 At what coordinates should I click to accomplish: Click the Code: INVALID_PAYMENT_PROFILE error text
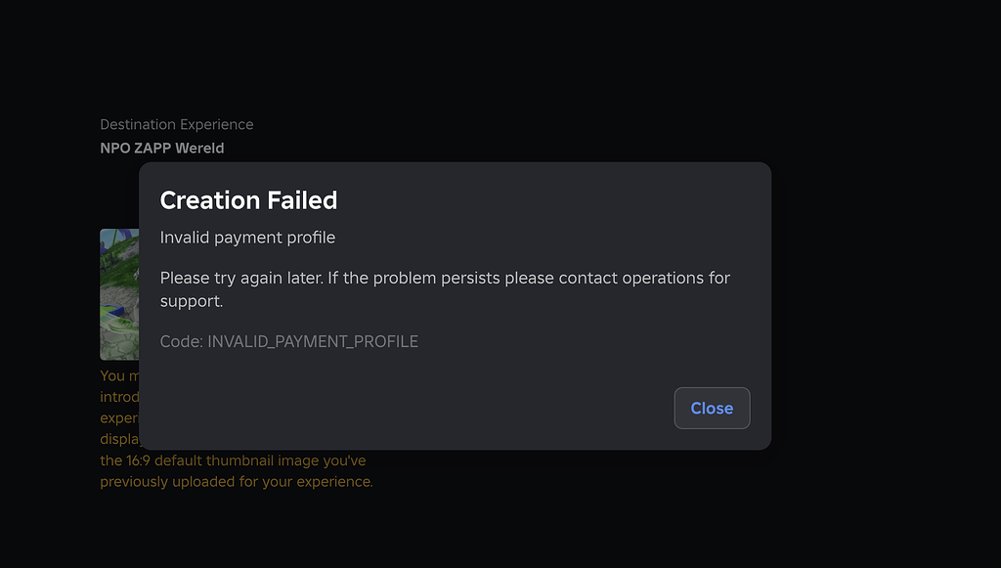click(289, 341)
